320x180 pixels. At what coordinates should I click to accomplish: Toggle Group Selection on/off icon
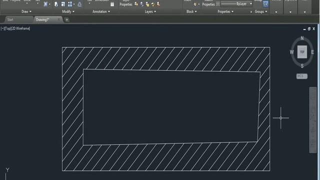[x=265, y=4]
